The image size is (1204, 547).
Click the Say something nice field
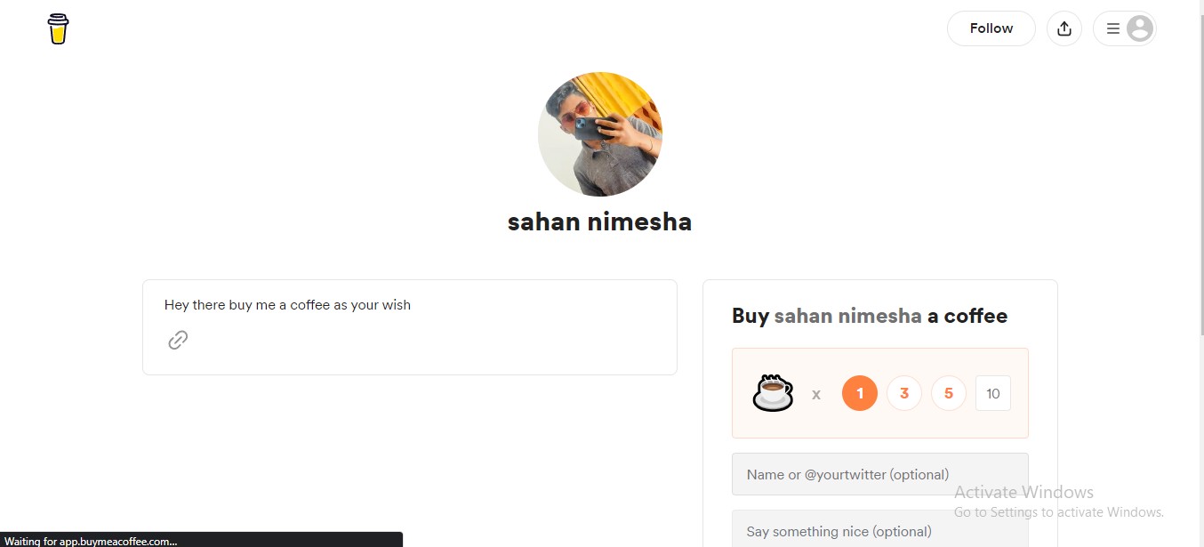click(x=879, y=531)
